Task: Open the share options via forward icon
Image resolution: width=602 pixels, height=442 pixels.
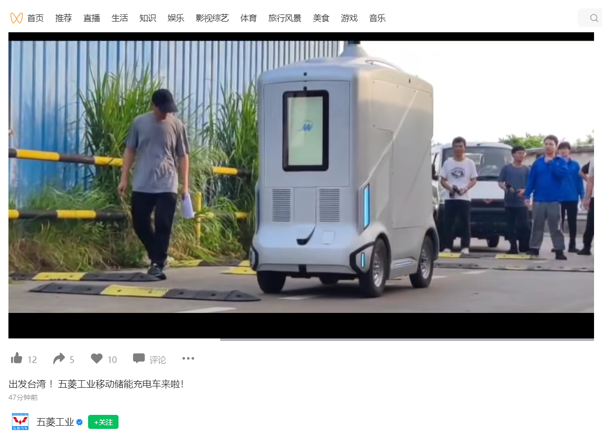Action: click(x=58, y=358)
